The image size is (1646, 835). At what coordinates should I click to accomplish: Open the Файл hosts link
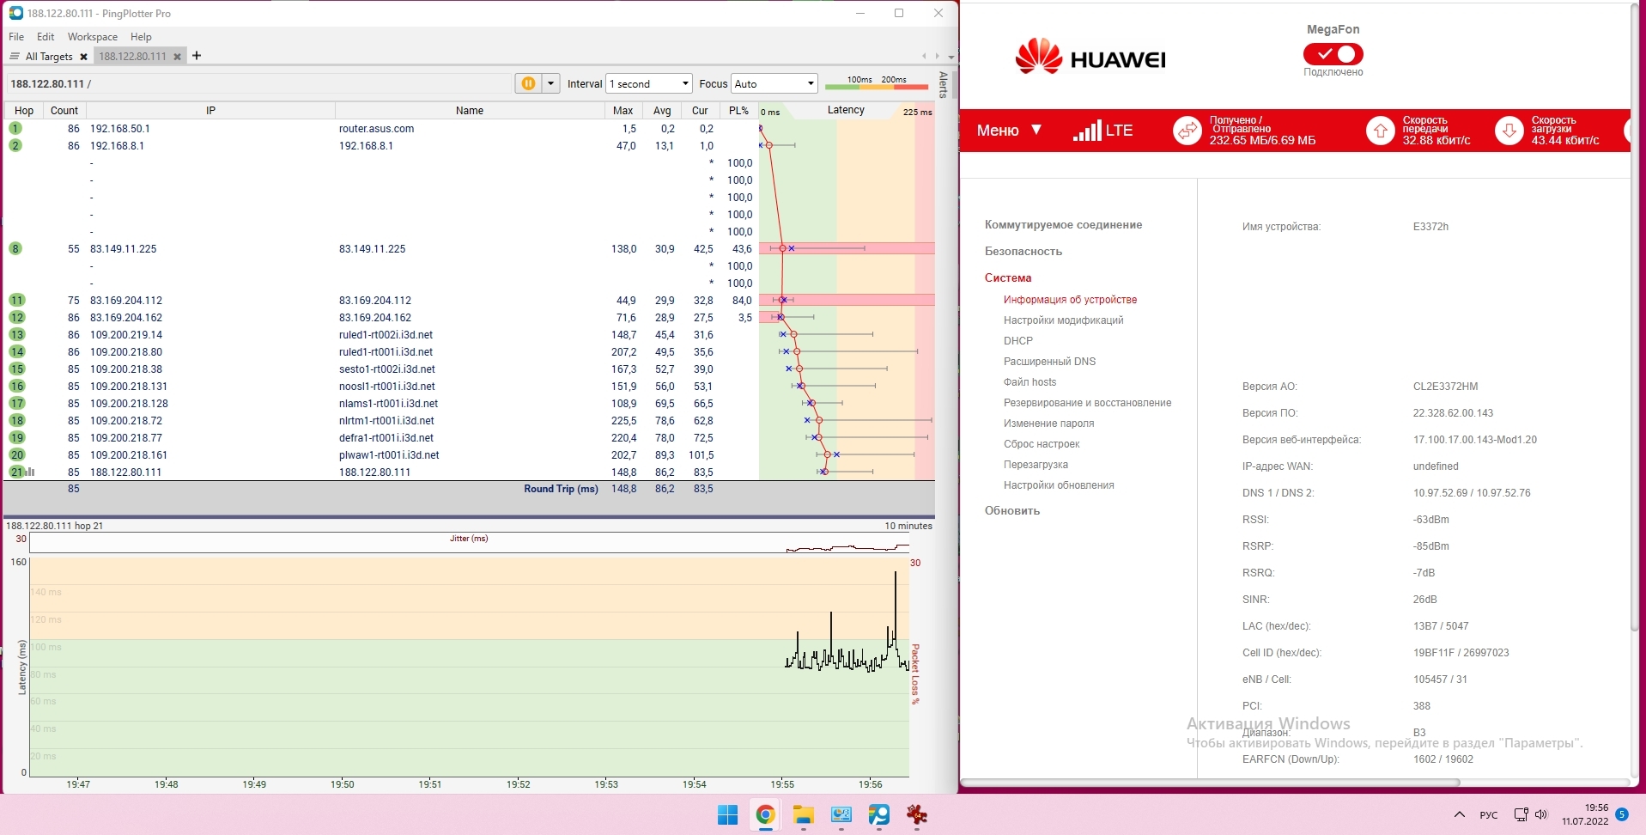(1030, 382)
